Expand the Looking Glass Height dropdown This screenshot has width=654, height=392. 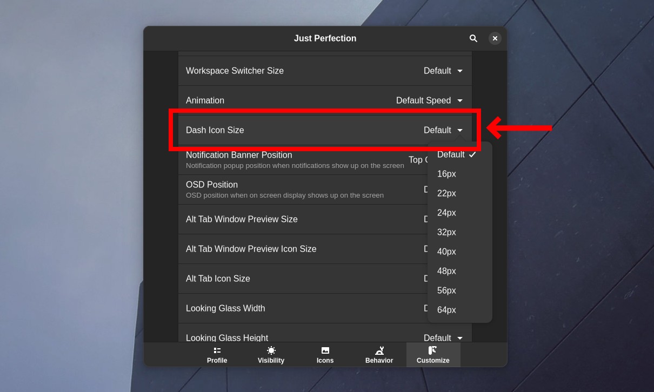click(x=443, y=338)
